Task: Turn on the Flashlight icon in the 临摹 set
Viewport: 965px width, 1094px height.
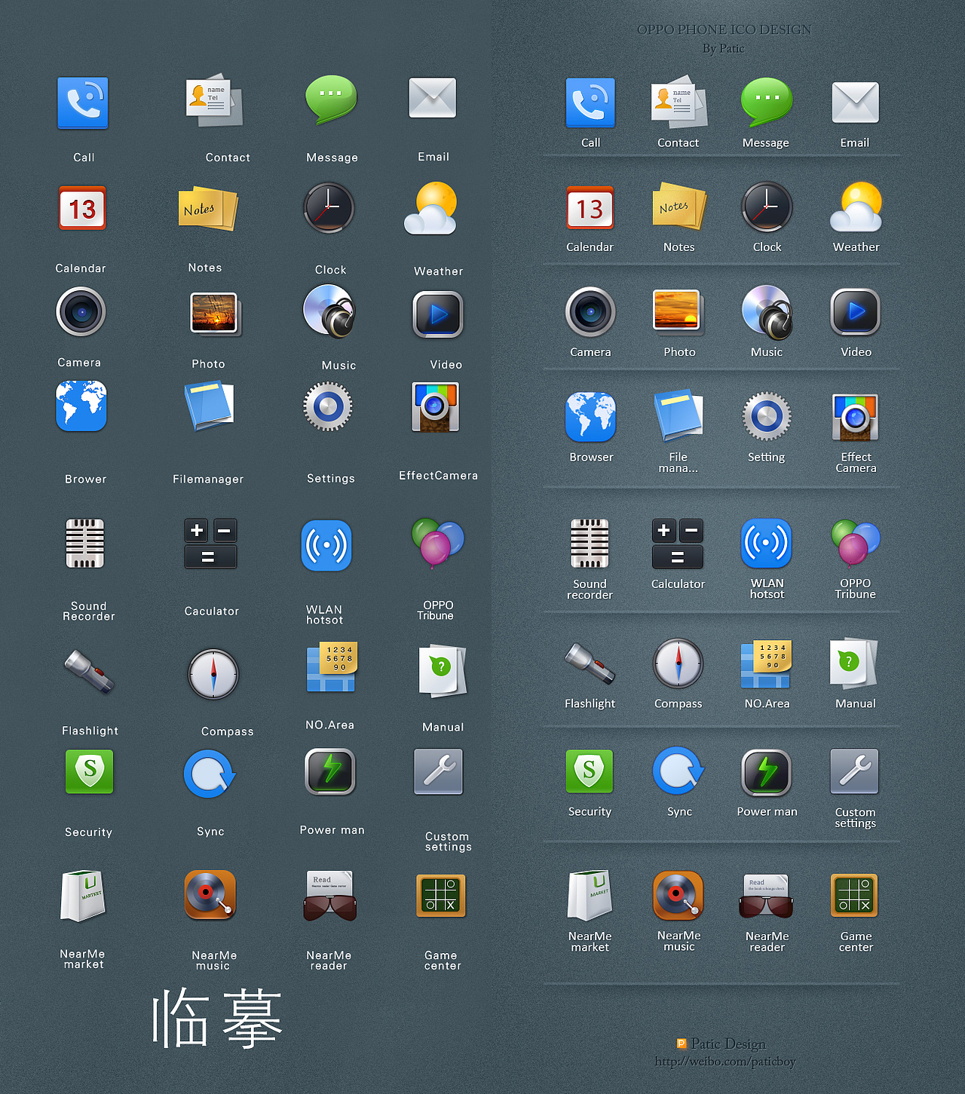Action: (x=89, y=672)
